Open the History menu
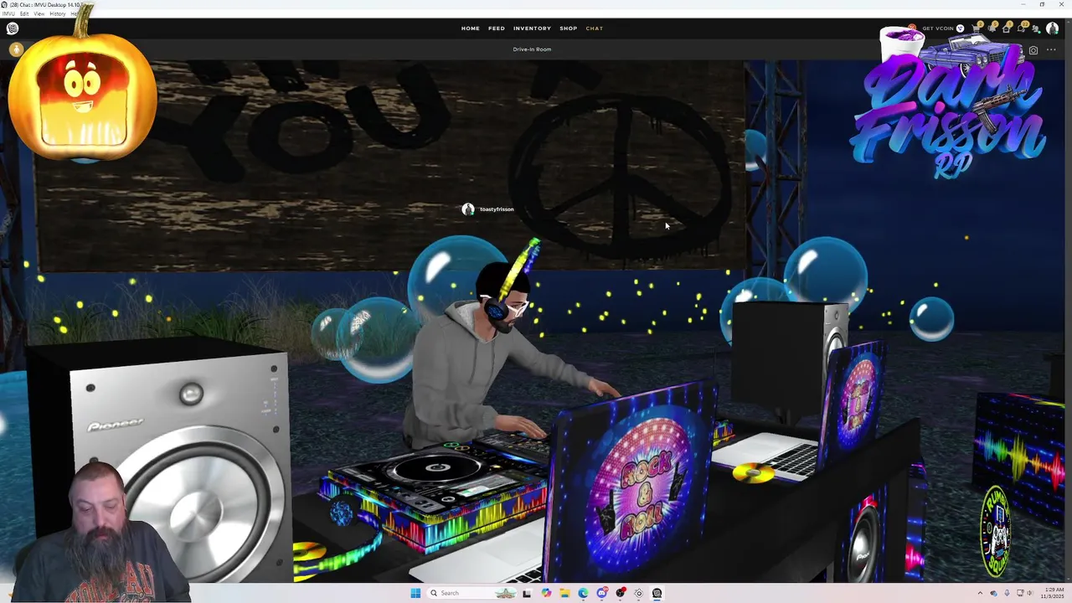Image resolution: width=1072 pixels, height=603 pixels. coord(58,13)
